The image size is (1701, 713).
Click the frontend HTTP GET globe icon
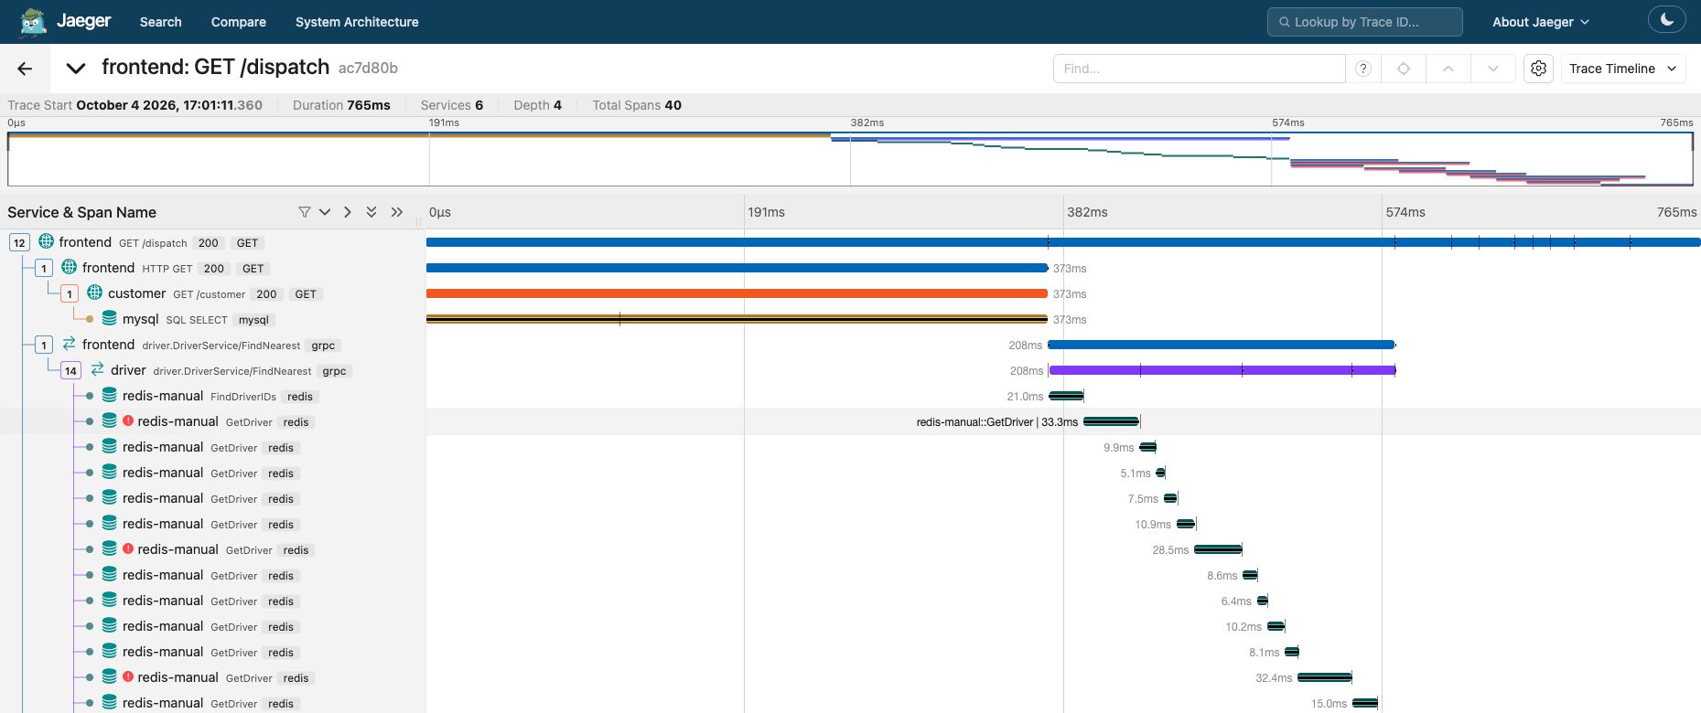(x=69, y=267)
